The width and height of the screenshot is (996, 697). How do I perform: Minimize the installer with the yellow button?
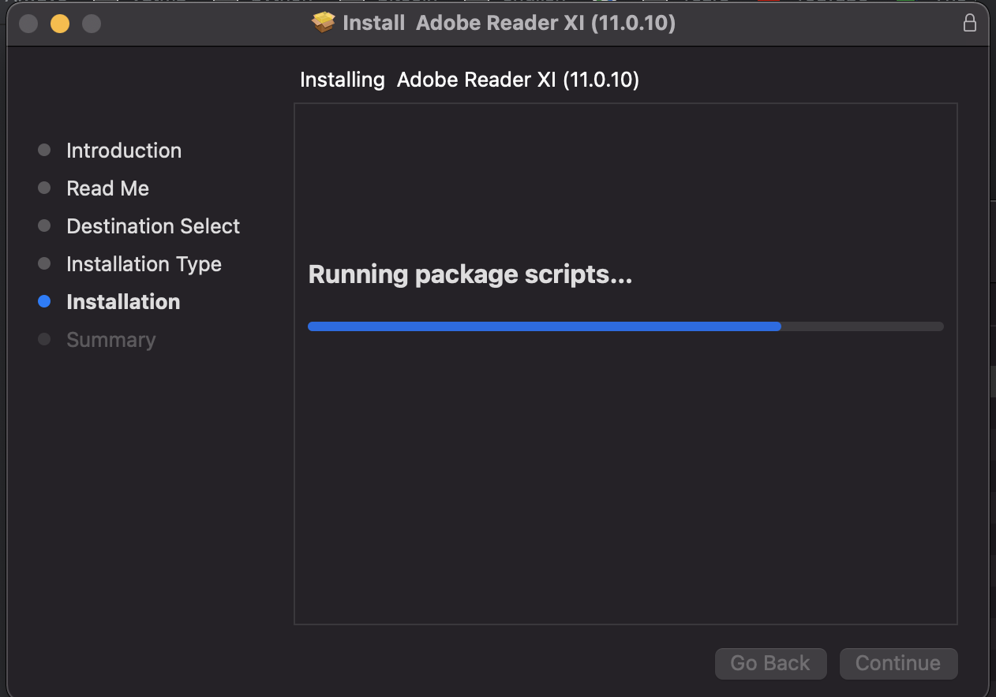60,24
